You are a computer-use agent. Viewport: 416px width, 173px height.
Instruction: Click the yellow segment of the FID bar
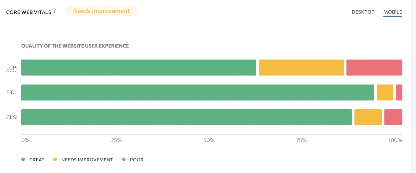coord(385,92)
